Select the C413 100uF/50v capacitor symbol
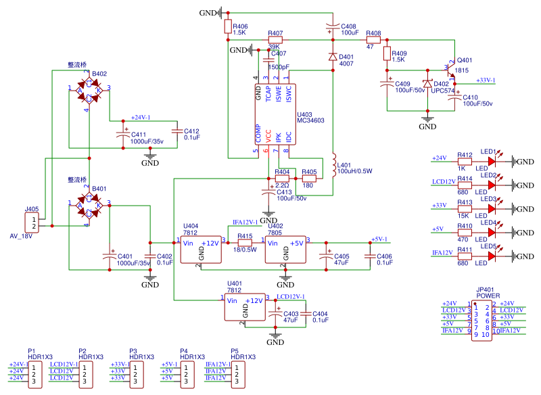 268,192
